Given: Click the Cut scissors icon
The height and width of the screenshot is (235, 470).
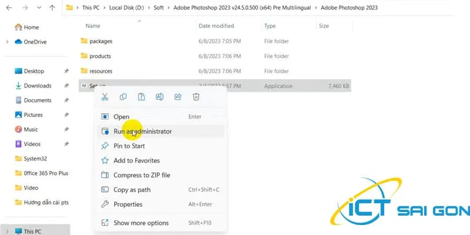Looking at the screenshot, I should pyautogui.click(x=105, y=97).
